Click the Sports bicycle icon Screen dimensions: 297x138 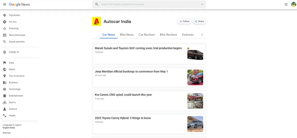4,102
